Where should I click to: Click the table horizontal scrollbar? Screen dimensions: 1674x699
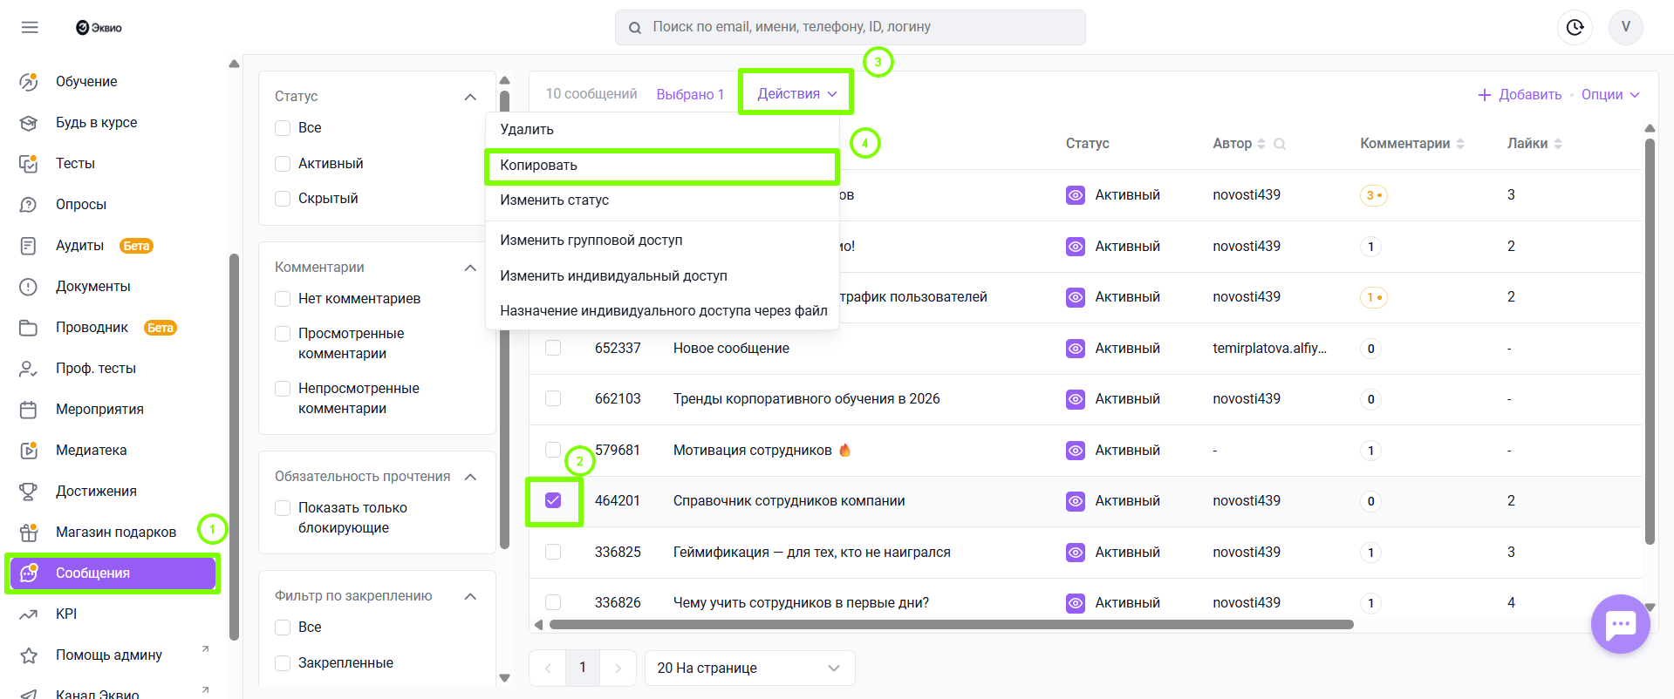coord(951,625)
